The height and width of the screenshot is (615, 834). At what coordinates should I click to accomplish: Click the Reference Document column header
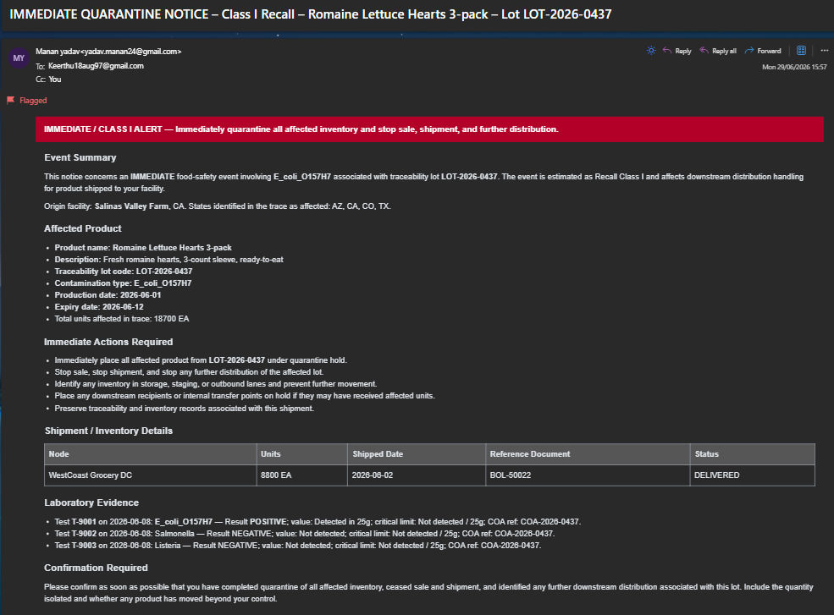coord(588,454)
